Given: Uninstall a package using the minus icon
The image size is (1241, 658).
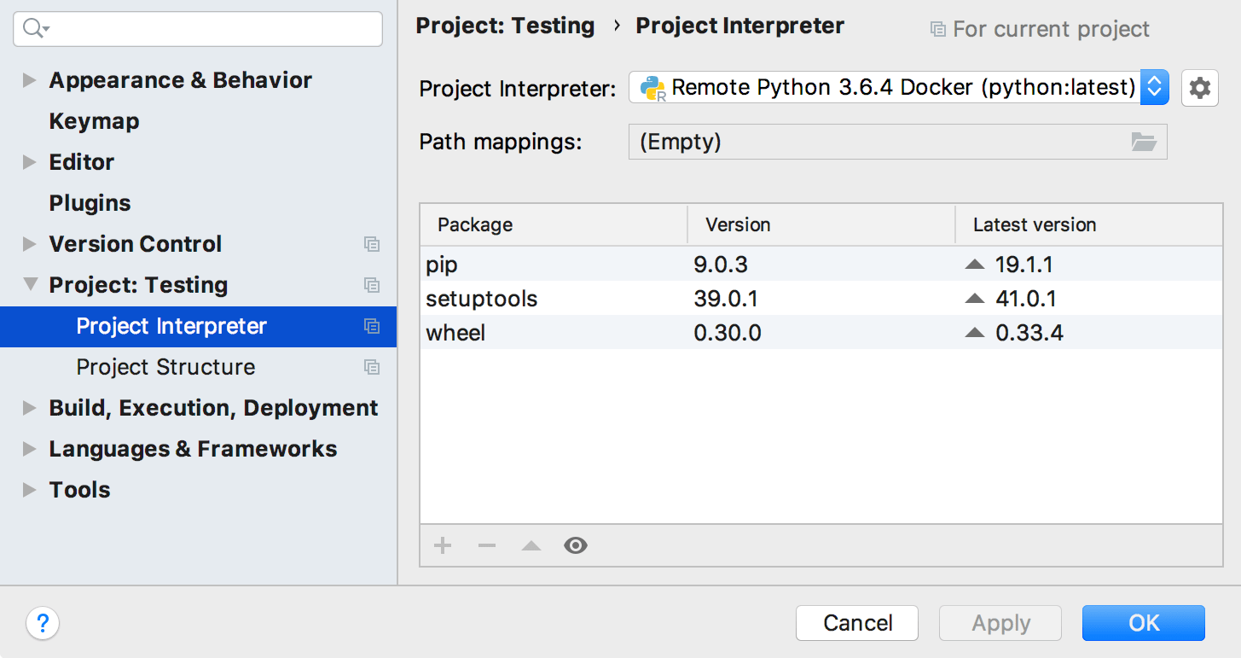Looking at the screenshot, I should pyautogui.click(x=486, y=544).
